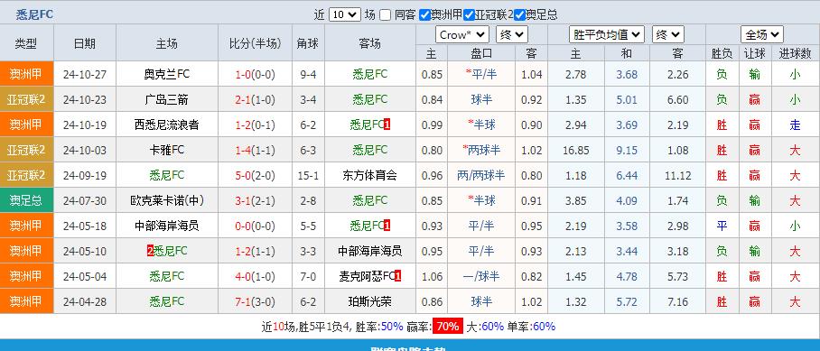Open 奥克兰FC home team link
820x351 pixels.
point(167,74)
